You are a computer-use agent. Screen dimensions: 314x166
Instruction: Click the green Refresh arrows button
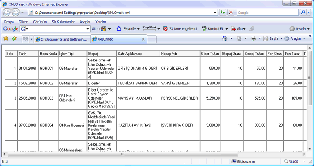(222, 13)
